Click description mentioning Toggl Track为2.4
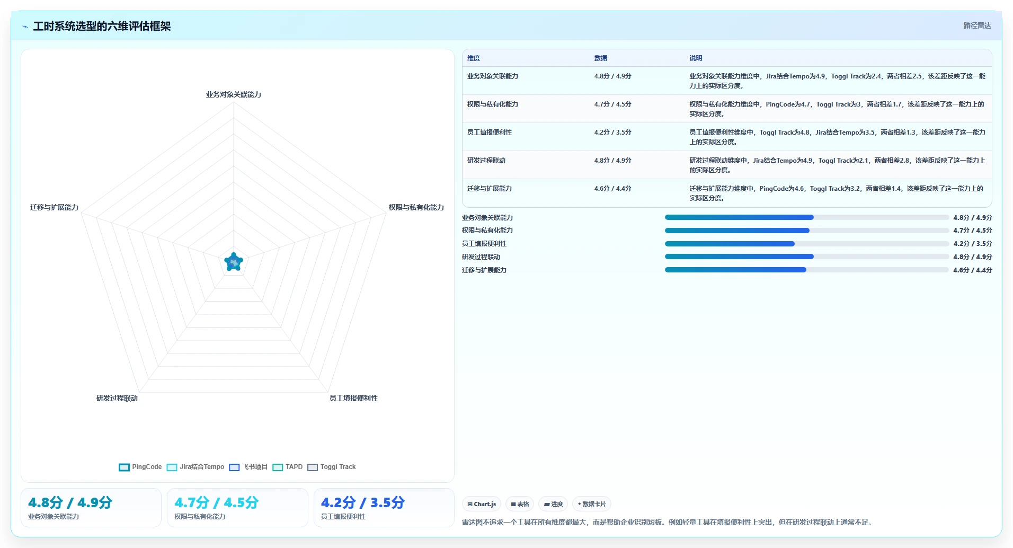The height and width of the screenshot is (548, 1013). tap(837, 81)
